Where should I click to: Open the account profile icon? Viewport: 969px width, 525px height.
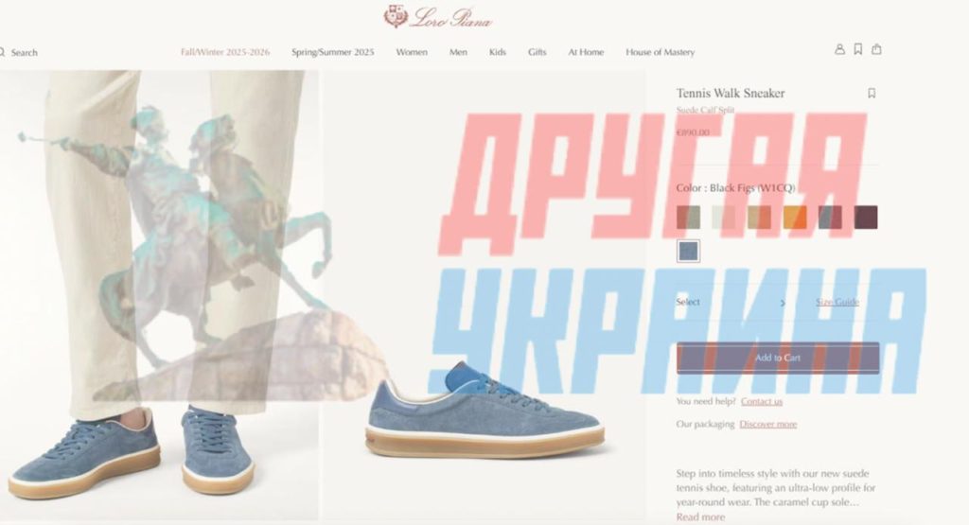click(x=839, y=49)
